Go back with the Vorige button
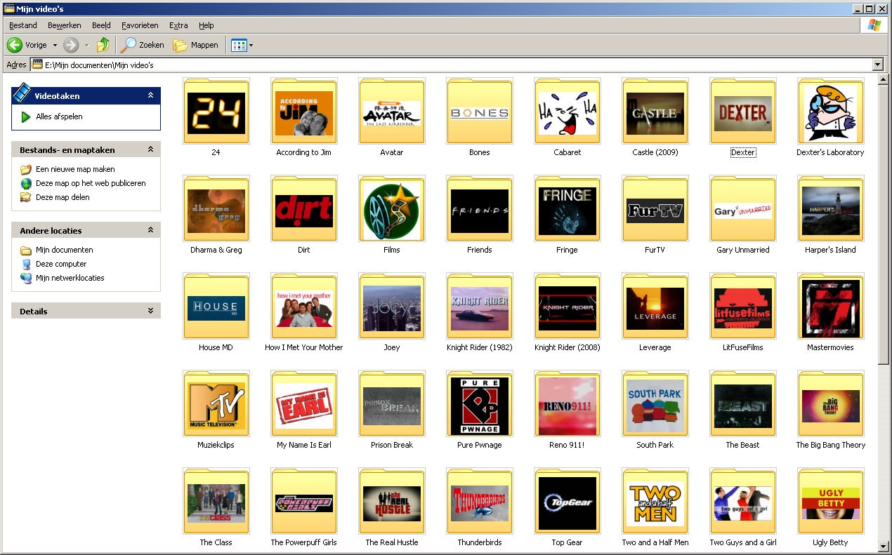Viewport: 892px width, 555px height. [27, 45]
